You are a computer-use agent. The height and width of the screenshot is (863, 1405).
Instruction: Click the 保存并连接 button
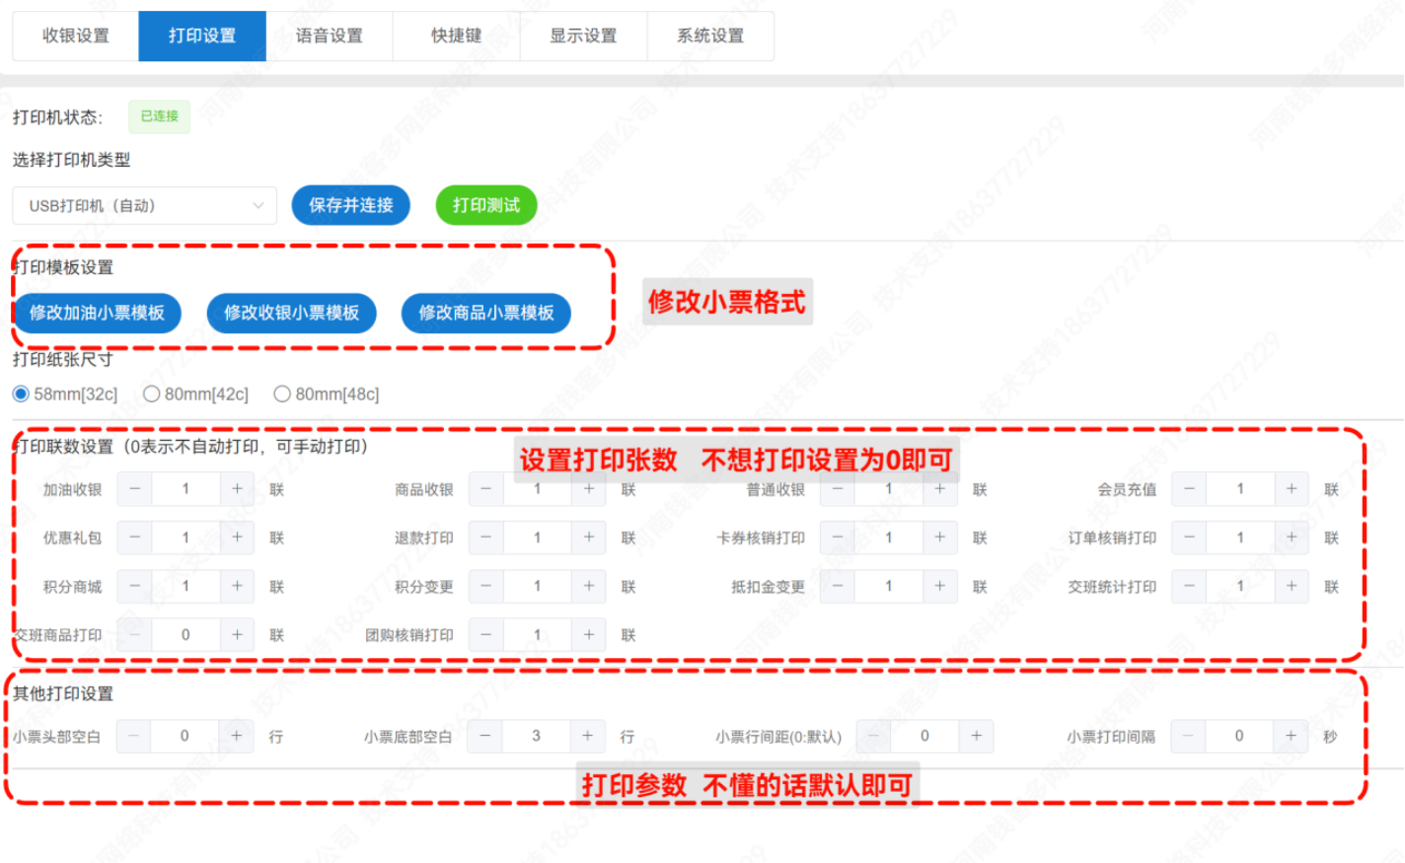point(350,205)
